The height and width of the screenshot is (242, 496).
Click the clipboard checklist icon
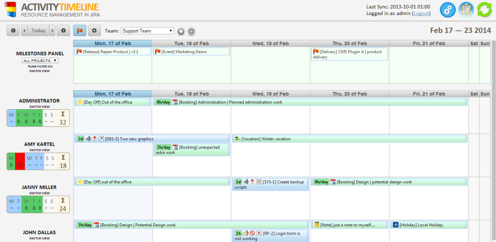[465, 10]
